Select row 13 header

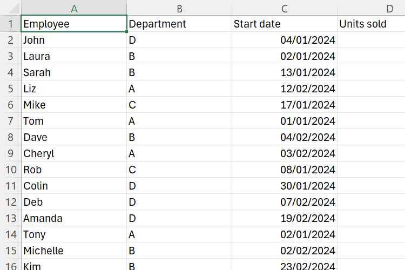pos(10,218)
